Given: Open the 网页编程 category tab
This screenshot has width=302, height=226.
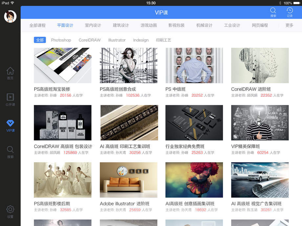Looking at the screenshot, I should 260,25.
